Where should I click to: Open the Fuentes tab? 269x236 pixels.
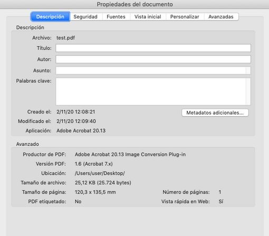[x=116, y=17]
